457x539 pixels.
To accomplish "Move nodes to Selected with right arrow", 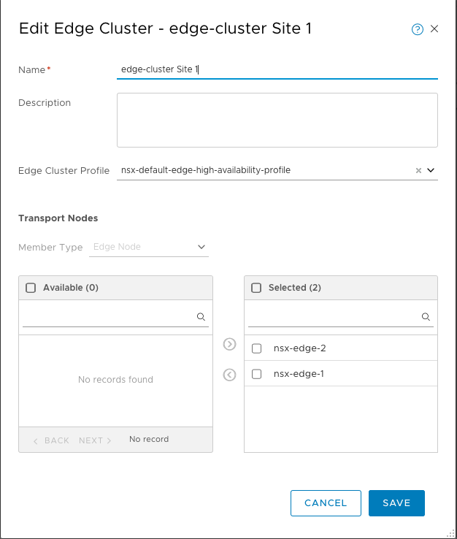I will (229, 344).
